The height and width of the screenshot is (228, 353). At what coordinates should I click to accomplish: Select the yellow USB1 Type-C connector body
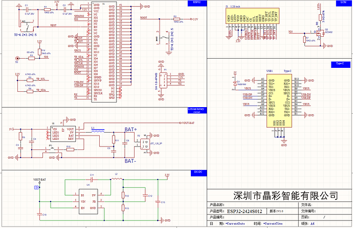point(279,100)
